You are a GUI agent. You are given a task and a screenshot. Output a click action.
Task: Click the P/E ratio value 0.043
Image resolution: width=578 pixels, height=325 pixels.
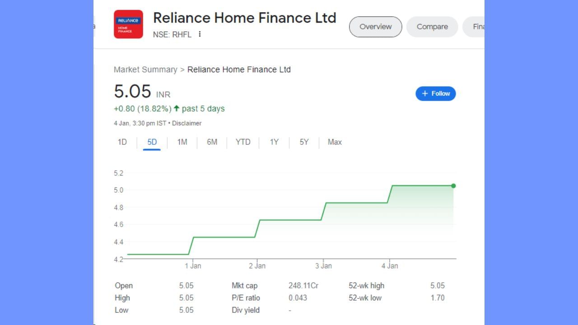(x=298, y=298)
